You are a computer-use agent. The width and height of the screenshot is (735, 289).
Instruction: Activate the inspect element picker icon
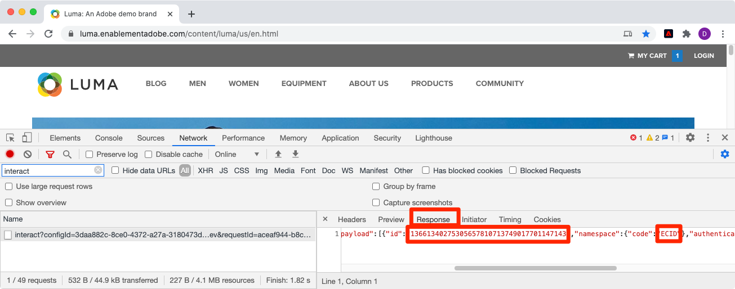tap(10, 138)
